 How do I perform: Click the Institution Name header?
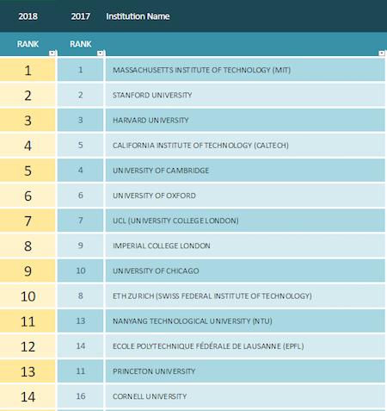(138, 16)
